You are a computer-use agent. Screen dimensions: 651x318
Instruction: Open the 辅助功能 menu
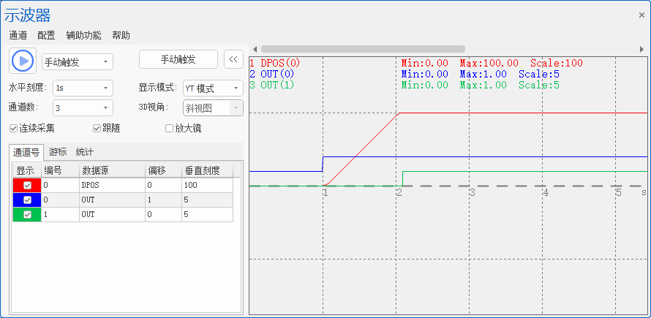tap(83, 35)
